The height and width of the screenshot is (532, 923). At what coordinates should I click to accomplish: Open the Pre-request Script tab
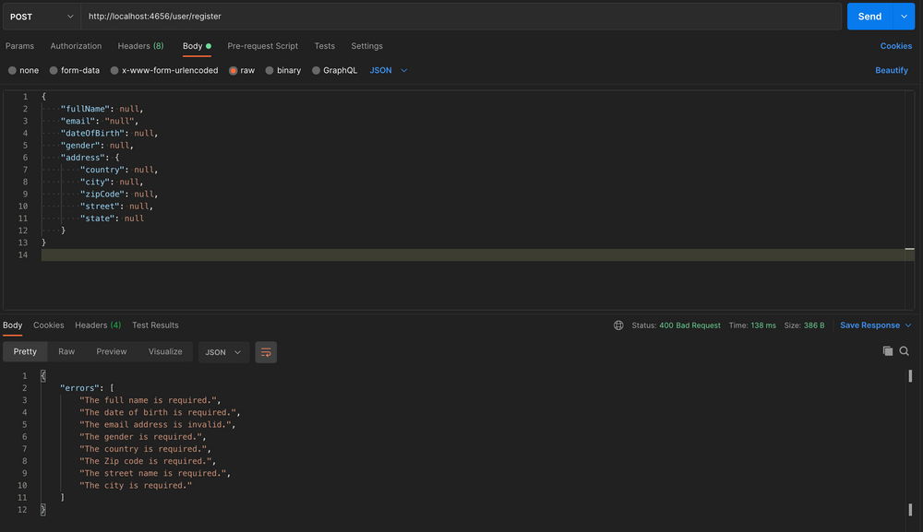(x=262, y=46)
